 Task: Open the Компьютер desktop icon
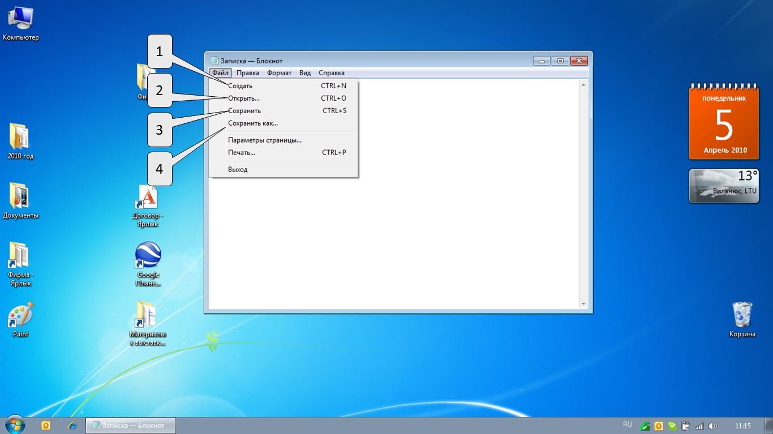[20, 20]
